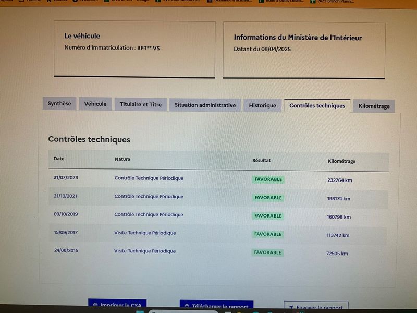Select the date 31/07/2023
This screenshot has height=313, width=417.
[66, 177]
